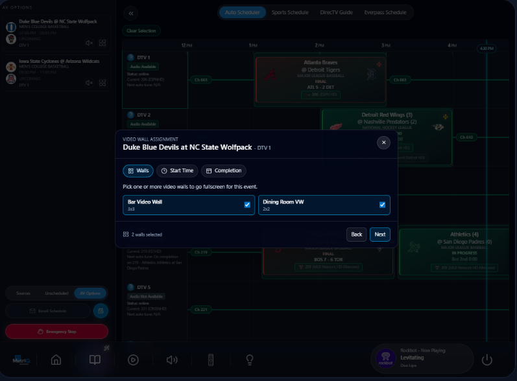Open the remote control icon
The height and width of the screenshot is (381, 517).
[x=210, y=360]
